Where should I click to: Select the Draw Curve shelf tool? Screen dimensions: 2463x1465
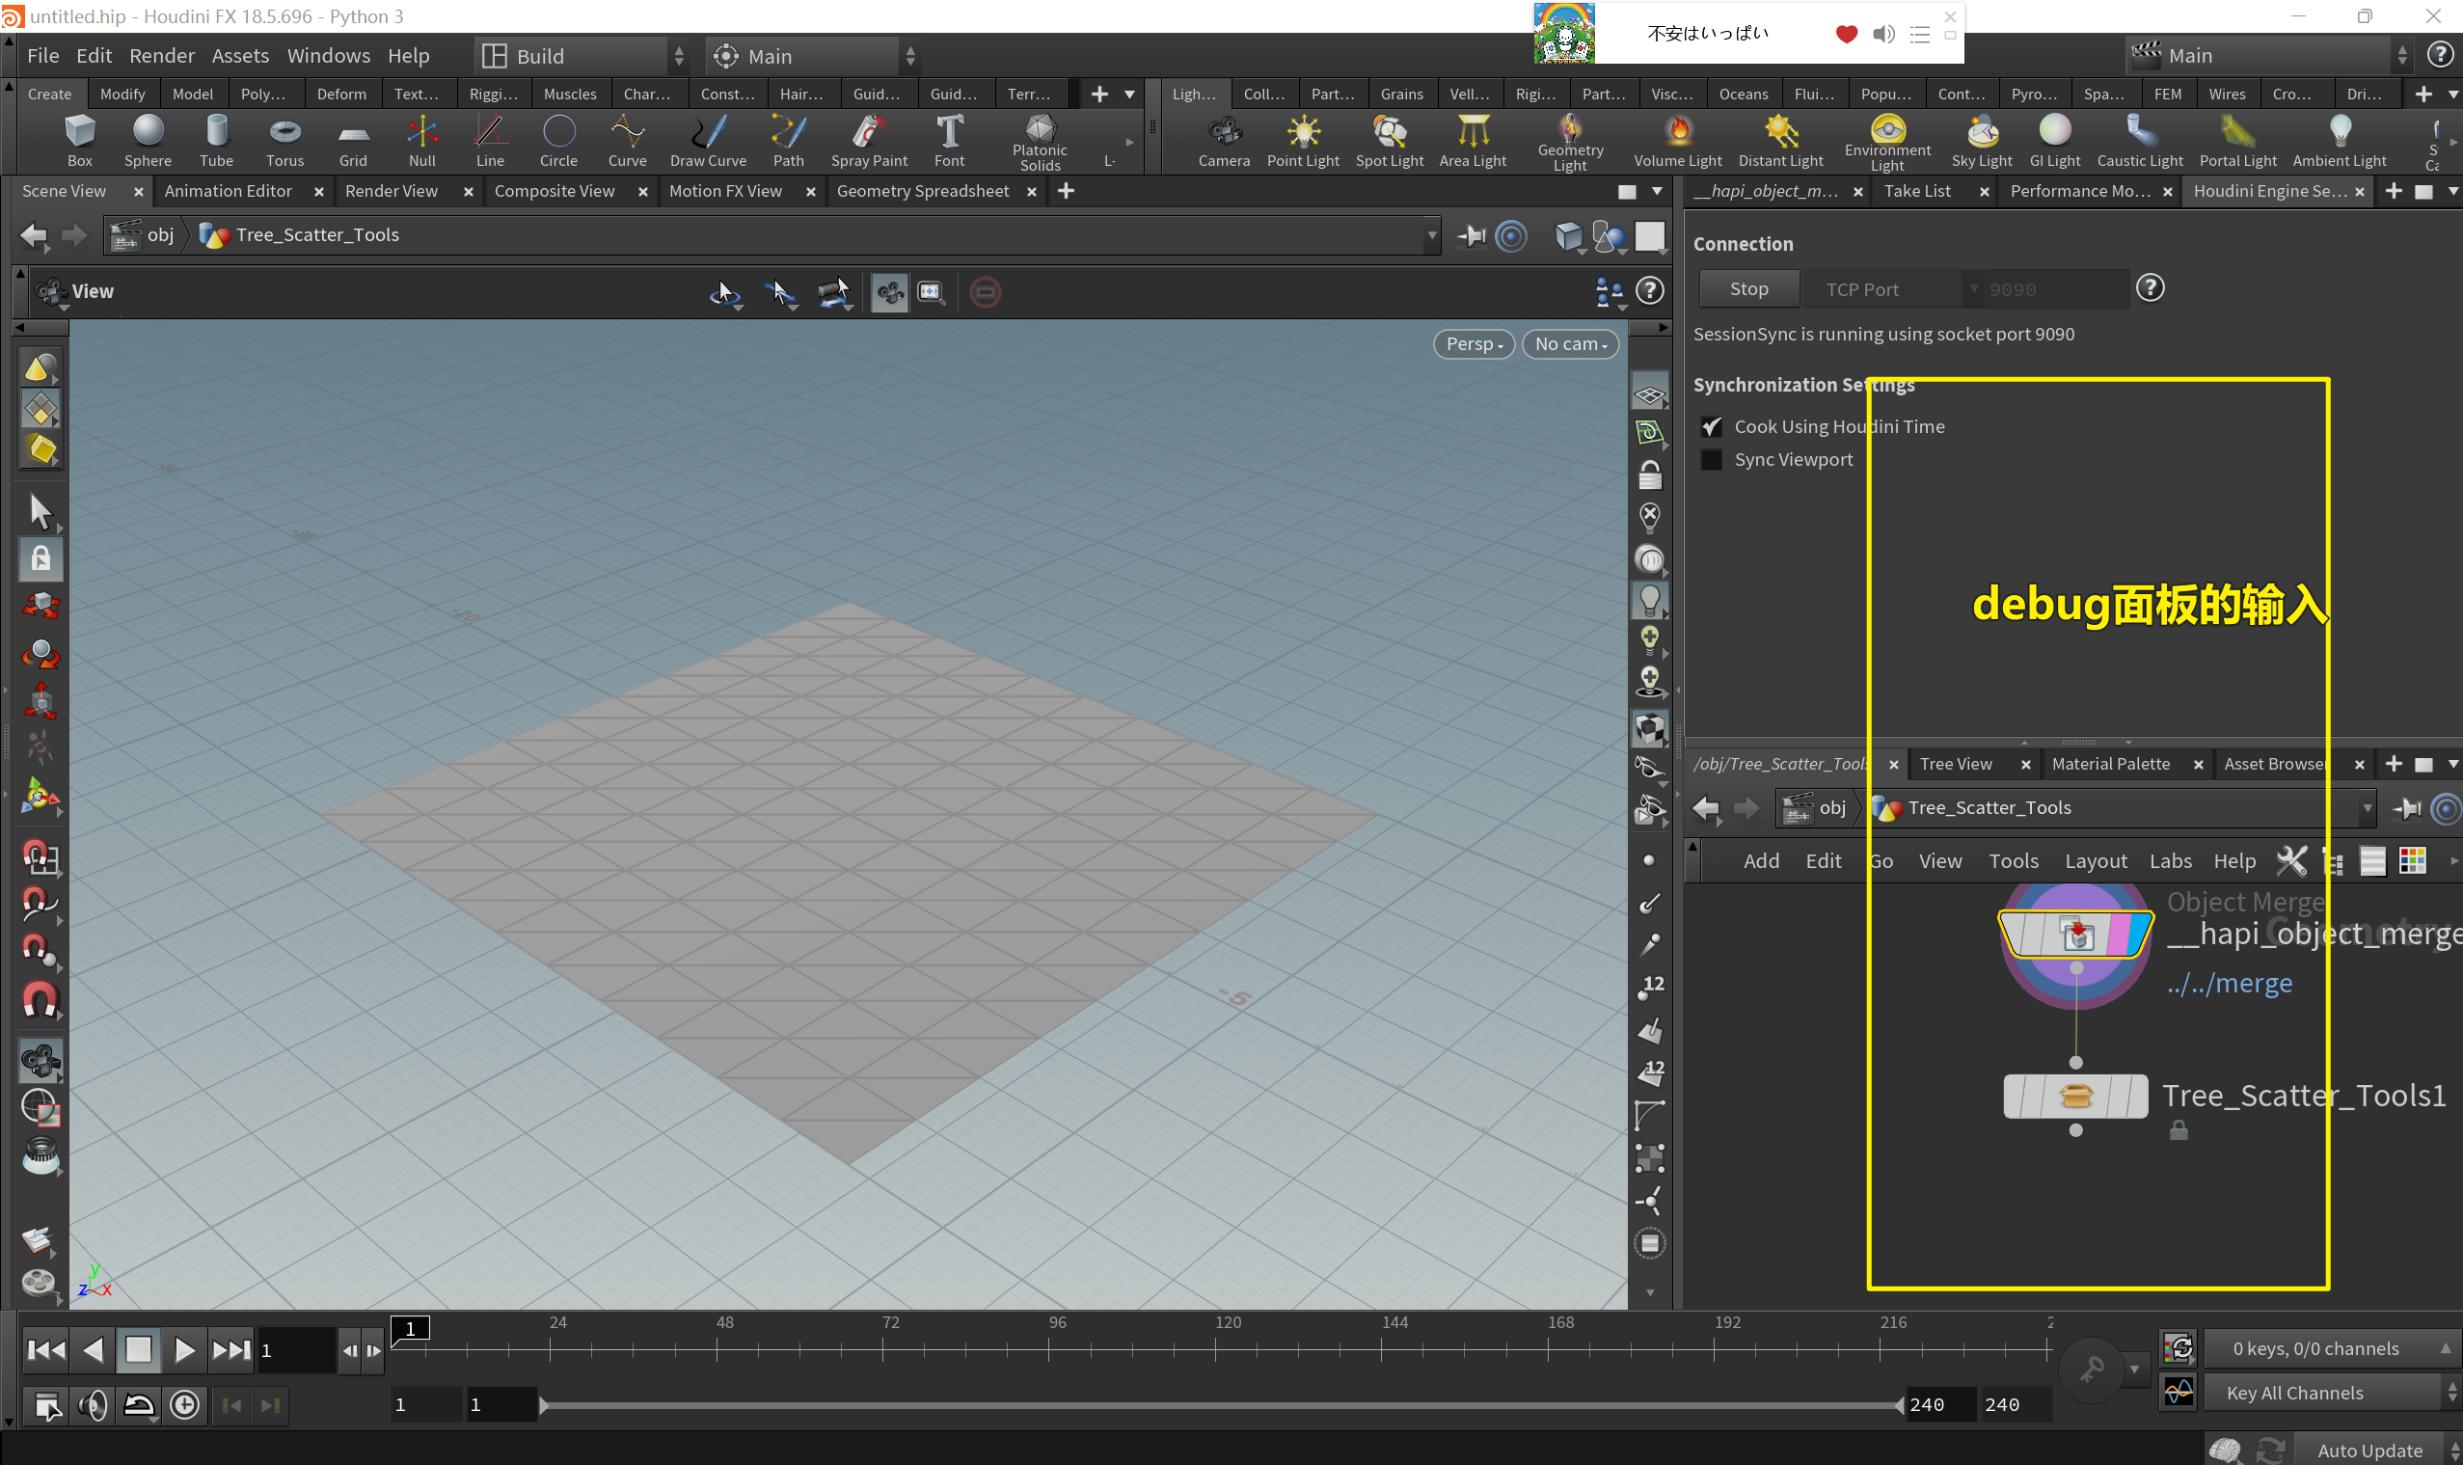708,141
